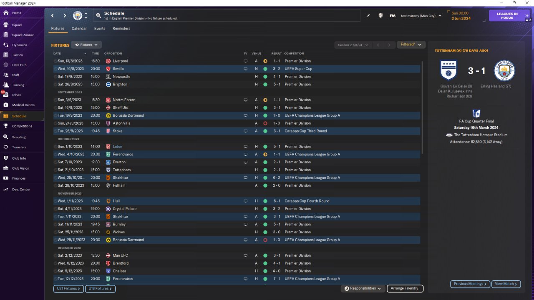Open the Squad shirt icon in sidebar
Viewport: 534px width, 300px height.
point(6,25)
